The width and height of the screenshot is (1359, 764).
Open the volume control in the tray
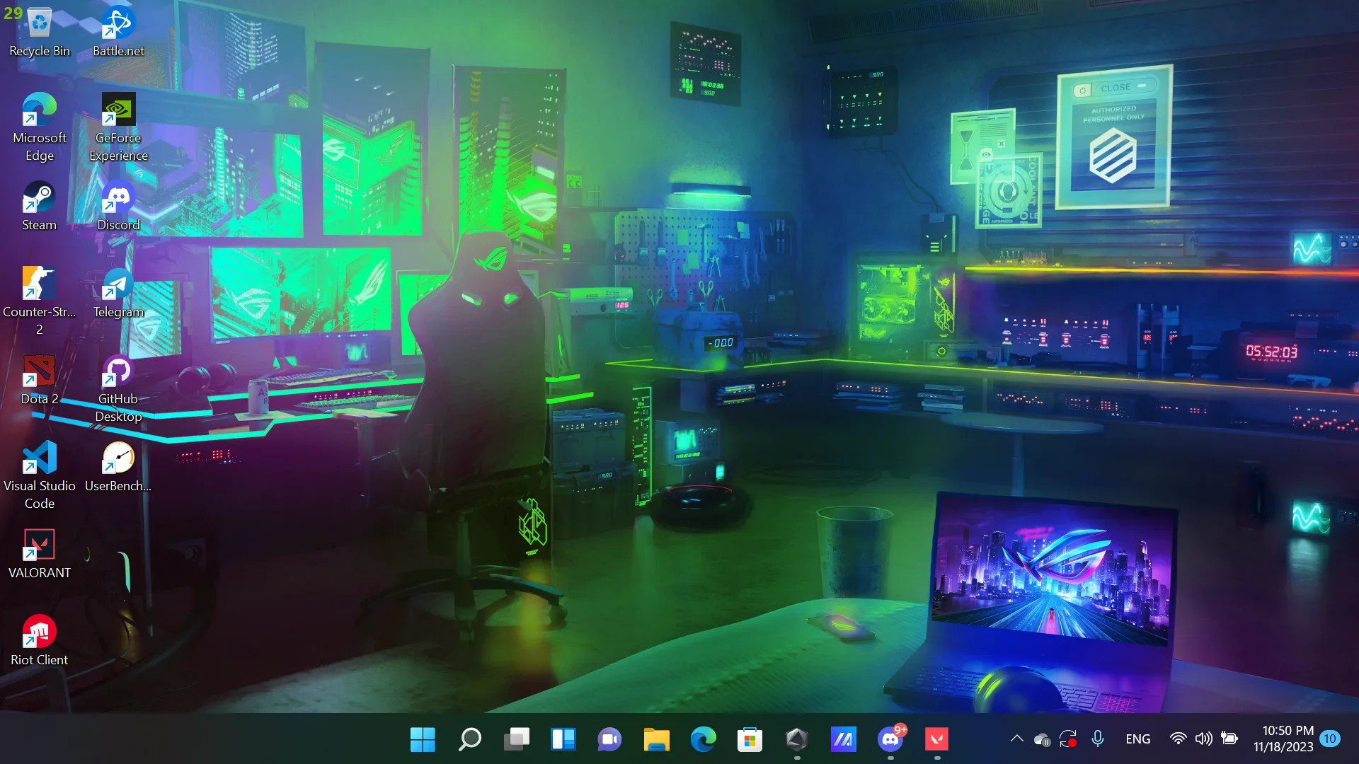(1203, 739)
